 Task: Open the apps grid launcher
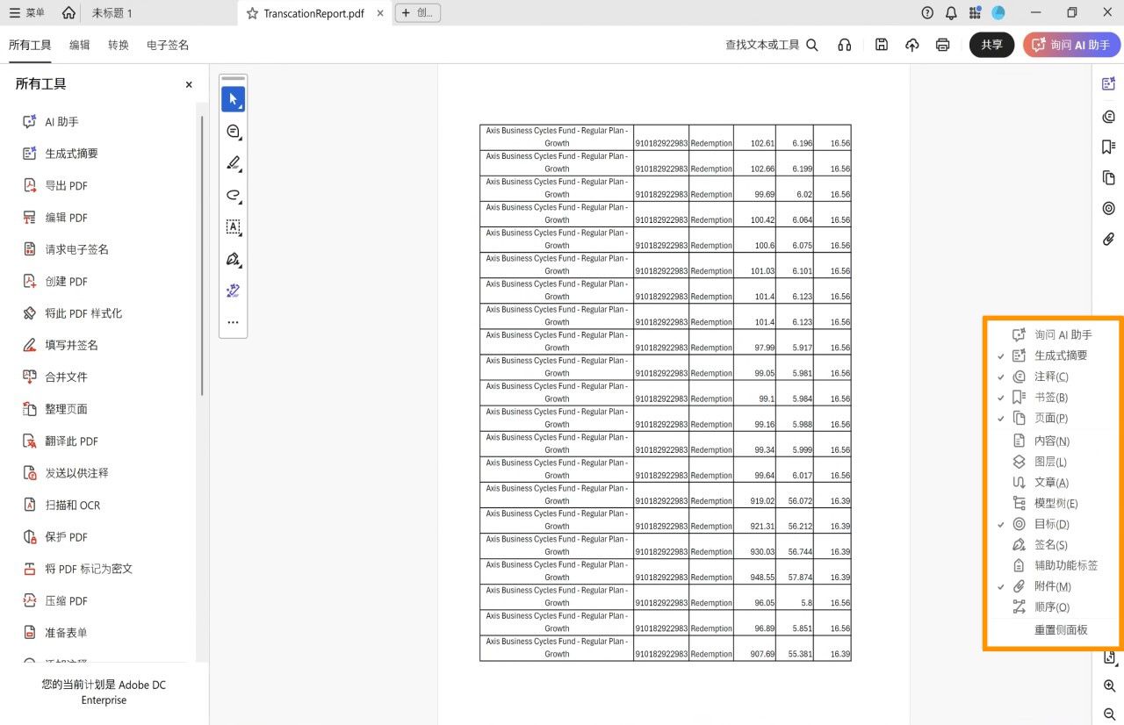[975, 13]
